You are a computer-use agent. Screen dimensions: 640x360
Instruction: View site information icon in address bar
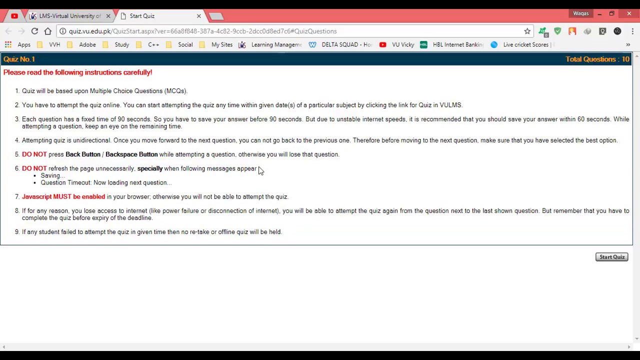(62, 31)
